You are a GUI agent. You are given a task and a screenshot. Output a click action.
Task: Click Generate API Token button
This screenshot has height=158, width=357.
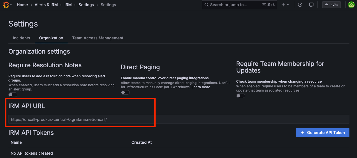[323, 133]
